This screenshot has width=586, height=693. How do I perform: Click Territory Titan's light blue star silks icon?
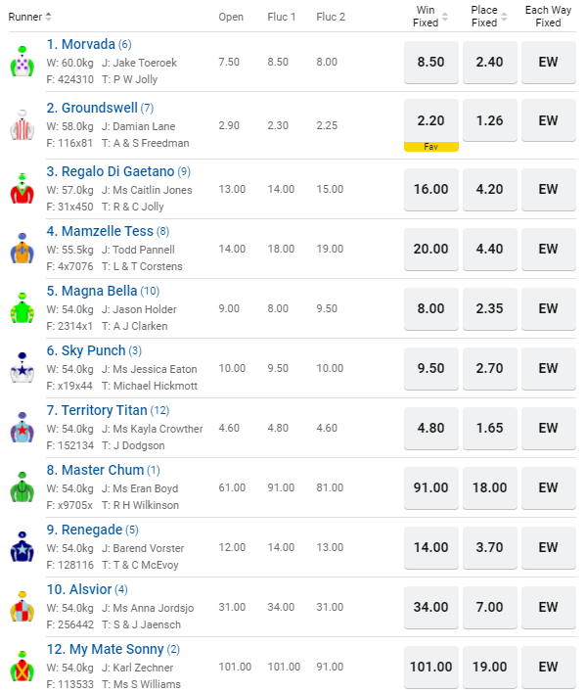23,428
